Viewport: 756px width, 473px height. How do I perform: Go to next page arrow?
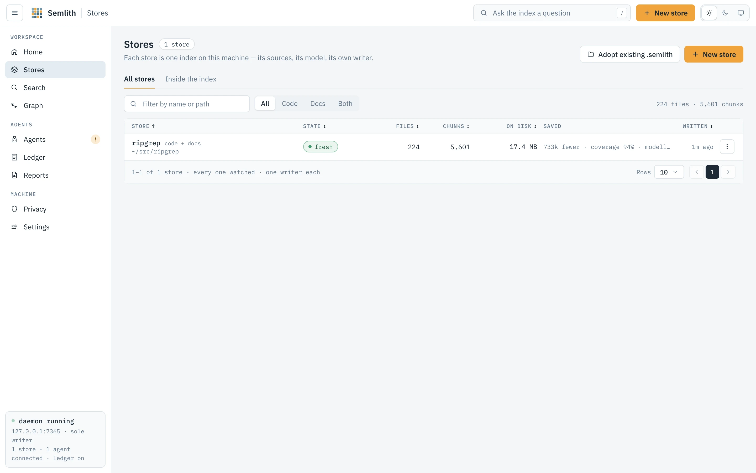click(x=728, y=172)
